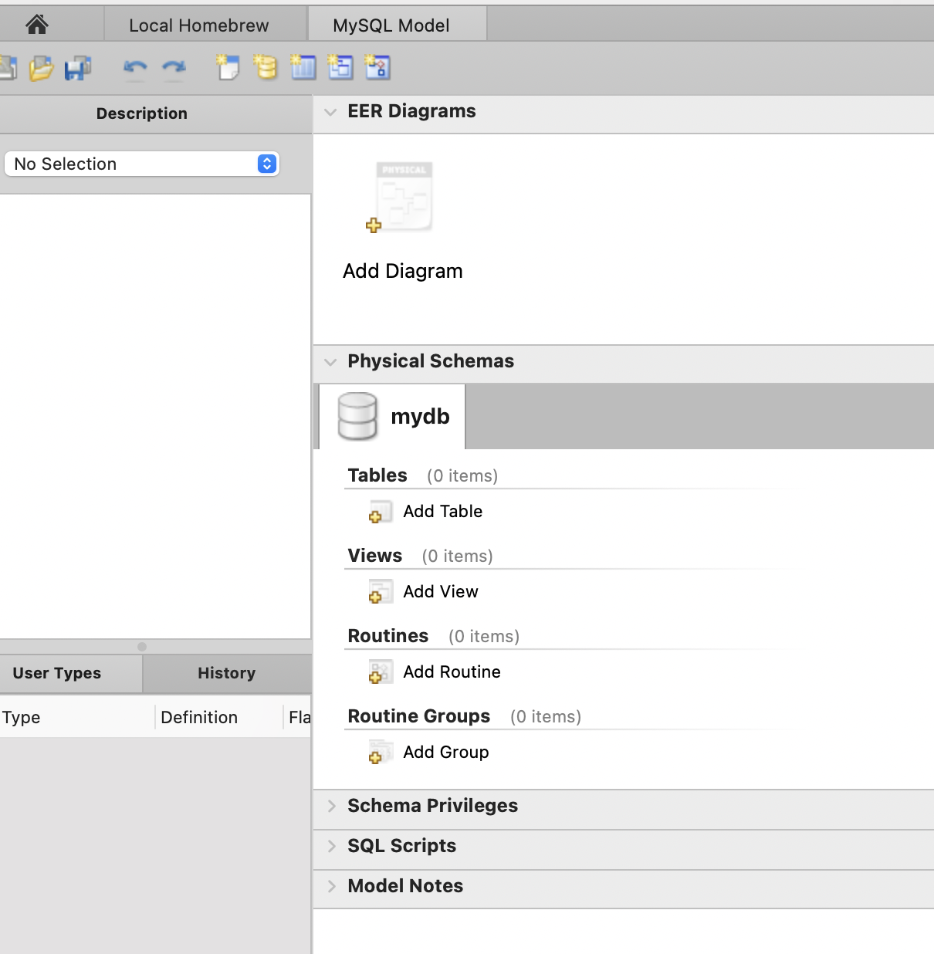Open an existing model file from toolbar
This screenshot has height=954, width=934.
[41, 68]
